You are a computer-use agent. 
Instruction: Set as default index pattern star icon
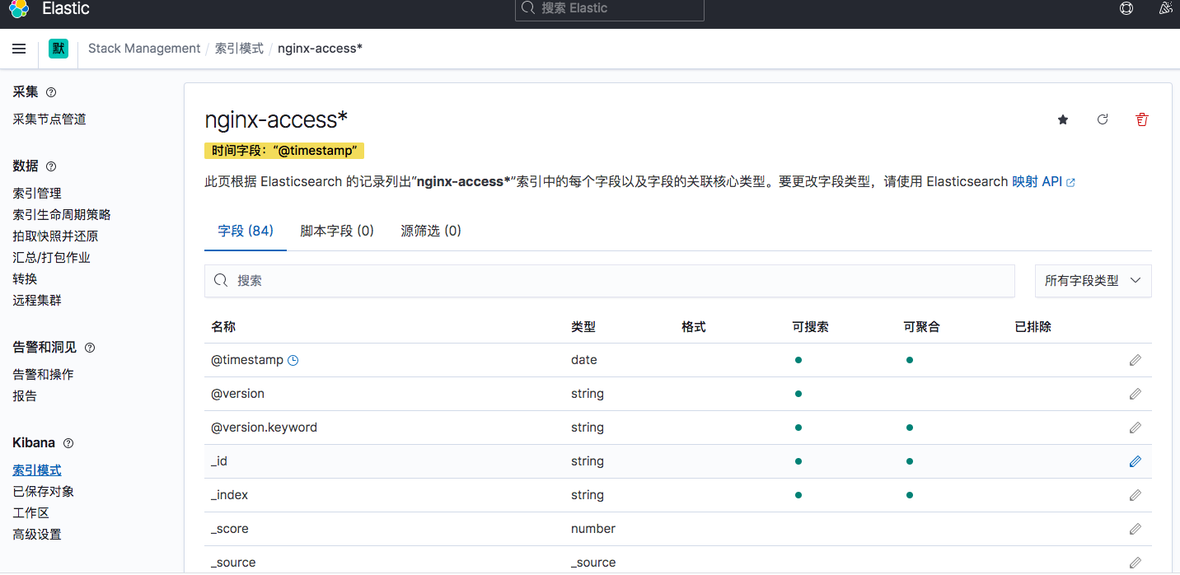(x=1063, y=119)
